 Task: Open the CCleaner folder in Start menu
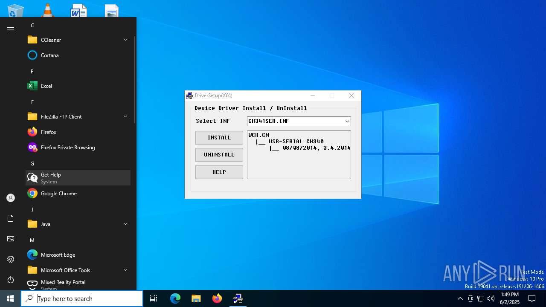pos(78,40)
